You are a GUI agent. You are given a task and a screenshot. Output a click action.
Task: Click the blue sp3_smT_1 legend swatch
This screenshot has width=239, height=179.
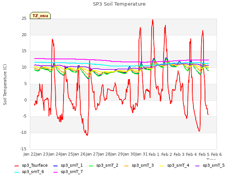click(56, 166)
